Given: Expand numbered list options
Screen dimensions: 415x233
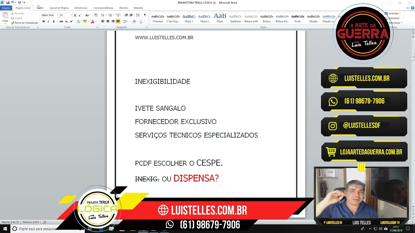Looking at the screenshot, I should point(113,15).
